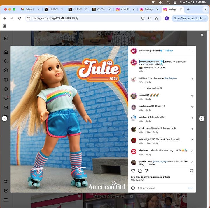
Task: Reply to dynacraftwheels' comment
Action: (148, 154)
